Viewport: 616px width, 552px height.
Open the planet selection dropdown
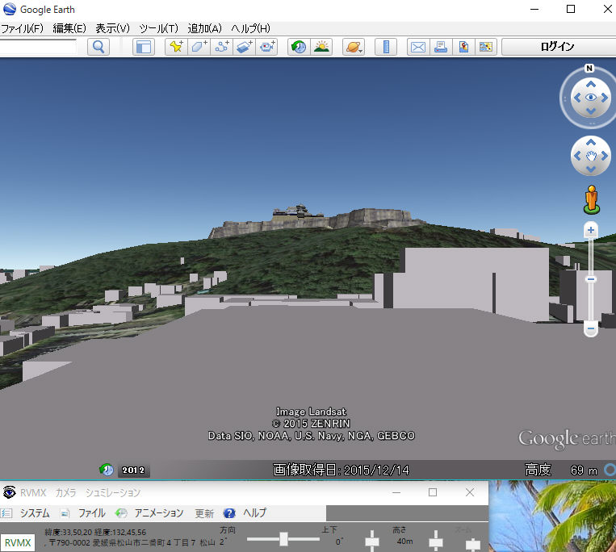(x=354, y=47)
